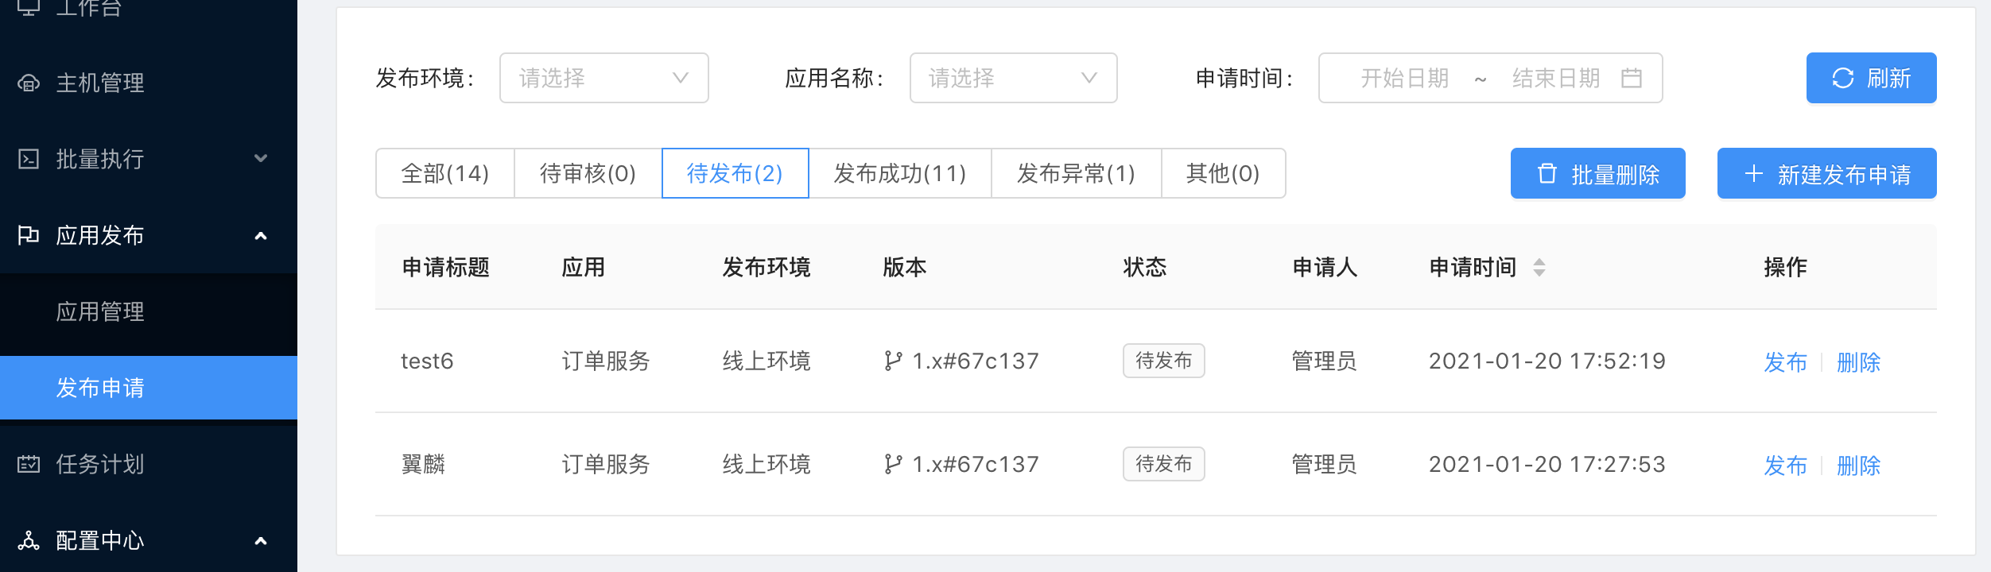
Task: Open 发布申请 in the sidebar
Action: 149,388
